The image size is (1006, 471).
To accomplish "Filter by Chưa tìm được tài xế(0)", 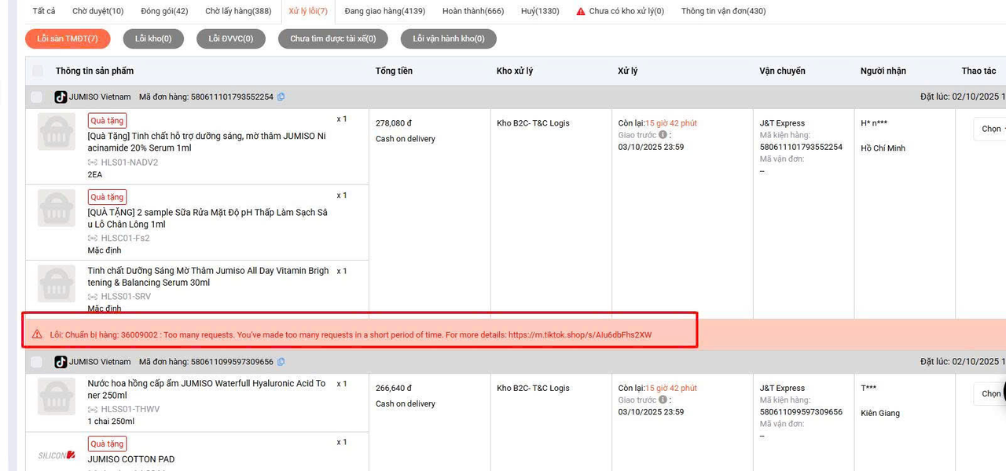I will pos(332,38).
